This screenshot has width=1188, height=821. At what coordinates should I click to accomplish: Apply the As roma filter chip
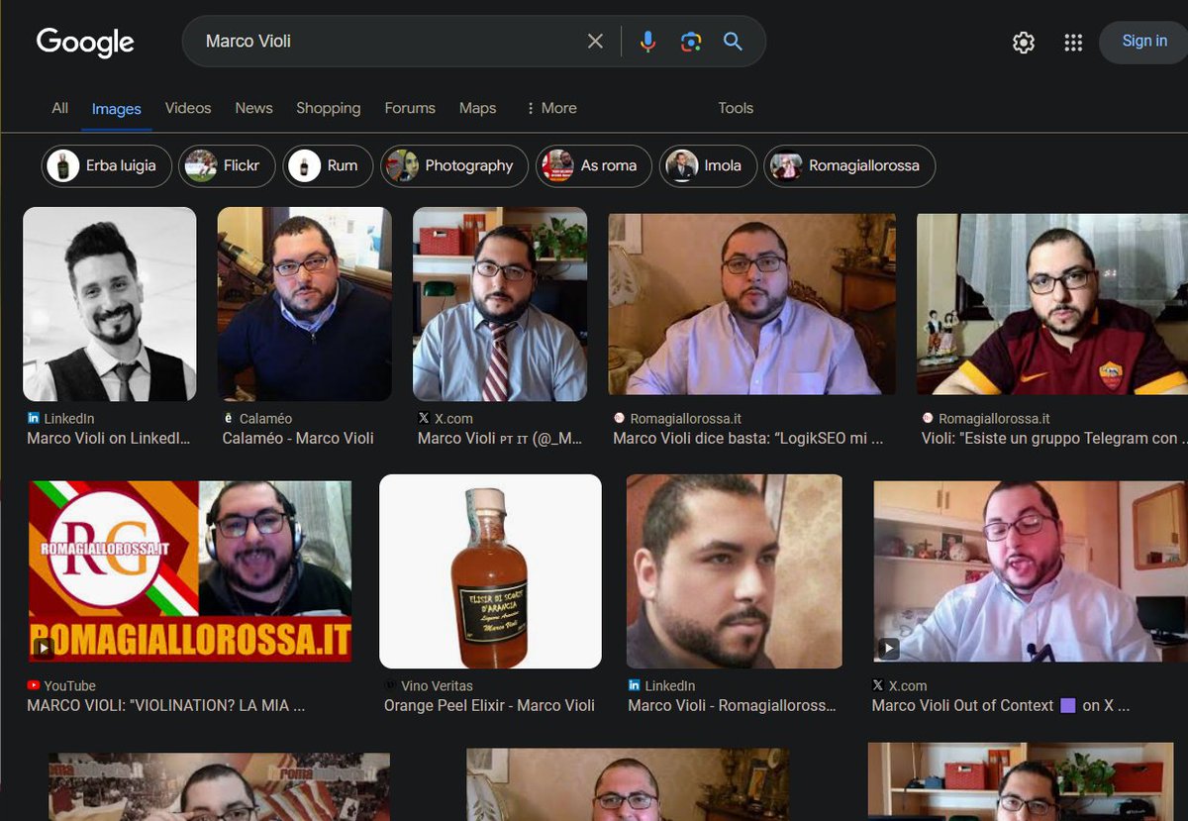[593, 165]
